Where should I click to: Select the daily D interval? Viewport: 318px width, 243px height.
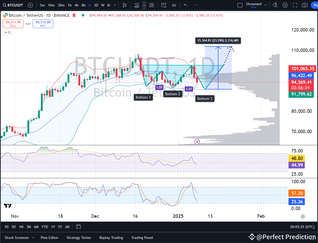90,5
